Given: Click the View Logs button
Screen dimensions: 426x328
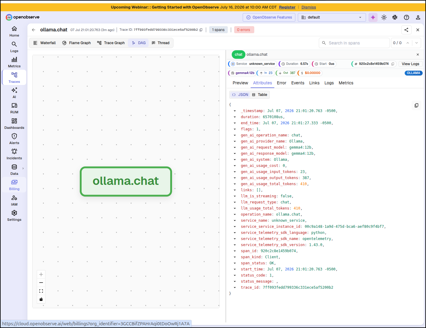Looking at the screenshot, I should [x=410, y=64].
